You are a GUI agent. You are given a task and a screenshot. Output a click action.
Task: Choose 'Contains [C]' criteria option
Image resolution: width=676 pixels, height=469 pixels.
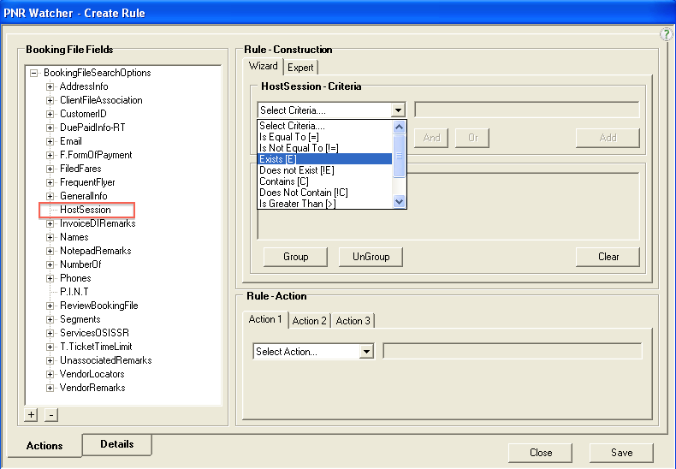click(x=325, y=181)
